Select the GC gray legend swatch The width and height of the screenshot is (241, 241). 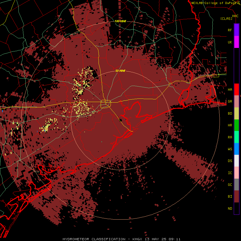[x=236, y=184]
